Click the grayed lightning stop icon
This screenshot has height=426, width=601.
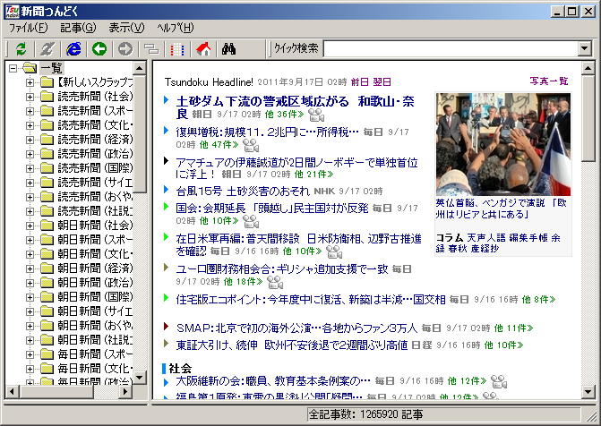pyautogui.click(x=47, y=49)
